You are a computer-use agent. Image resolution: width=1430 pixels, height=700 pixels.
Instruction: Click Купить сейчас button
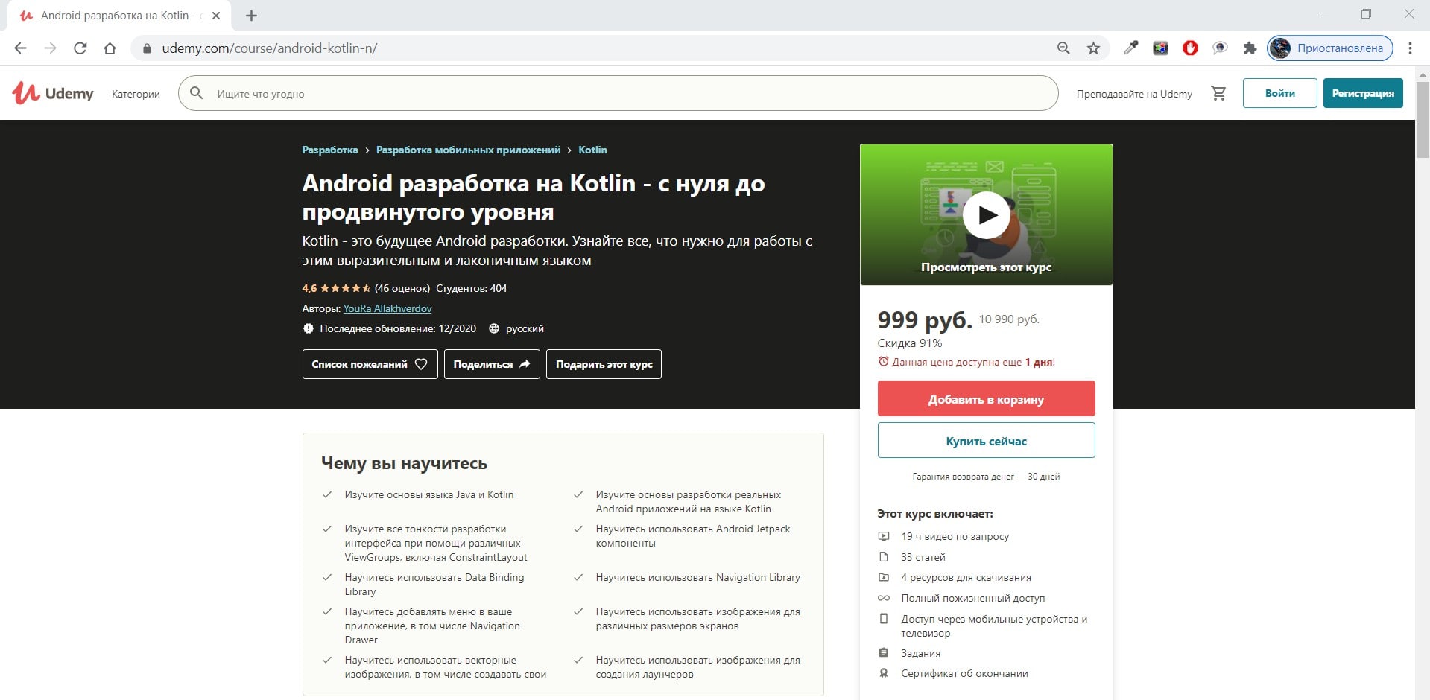pos(986,440)
